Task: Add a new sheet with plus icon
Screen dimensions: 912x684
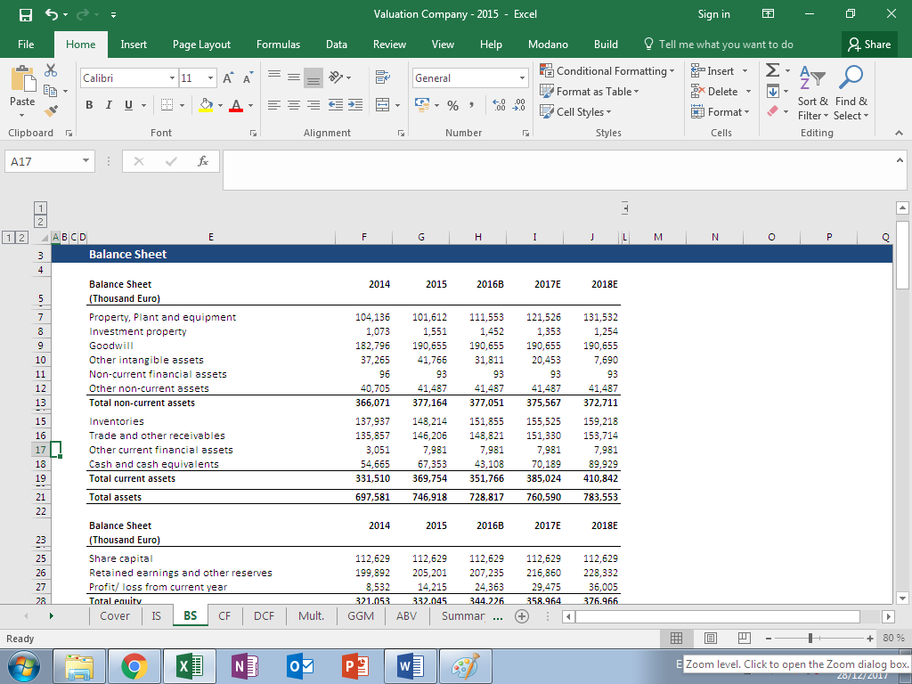Action: [x=521, y=616]
